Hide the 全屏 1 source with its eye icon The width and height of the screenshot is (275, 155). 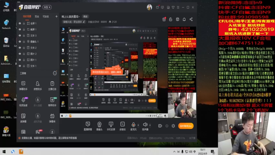coord(20,23)
